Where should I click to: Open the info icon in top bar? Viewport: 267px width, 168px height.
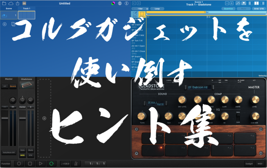(126, 3)
